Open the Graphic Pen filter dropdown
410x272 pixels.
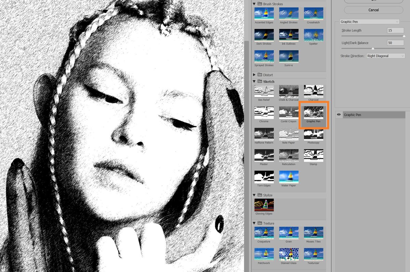pyautogui.click(x=369, y=22)
